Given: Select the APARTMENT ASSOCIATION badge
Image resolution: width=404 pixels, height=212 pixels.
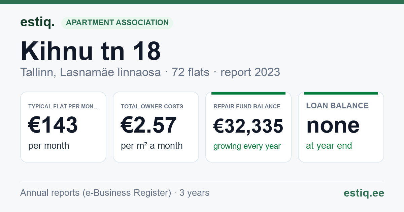Looking at the screenshot, I should (x=117, y=23).
